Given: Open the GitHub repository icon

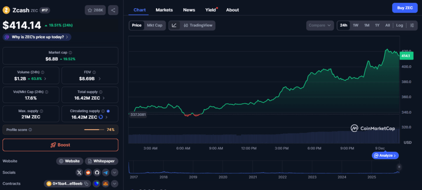Looking at the screenshot, I should pyautogui.click(x=97, y=173).
